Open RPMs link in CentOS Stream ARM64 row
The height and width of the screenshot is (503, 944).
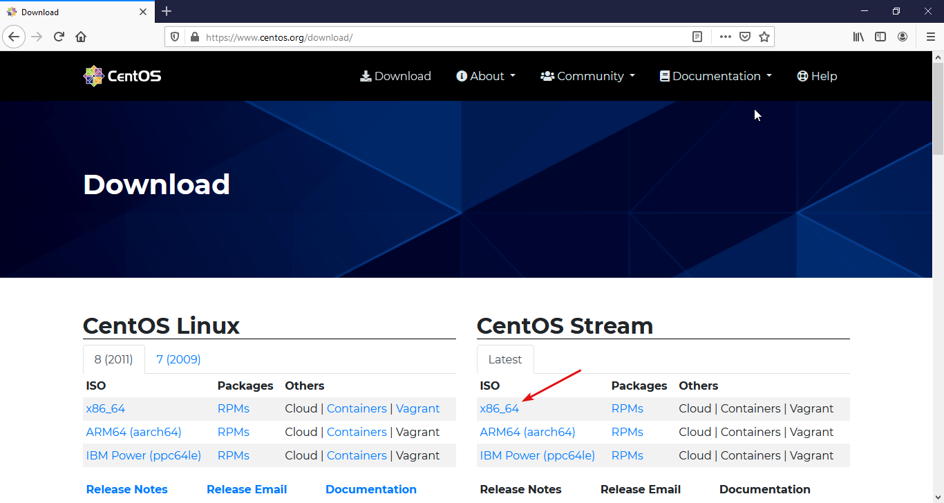coord(627,432)
